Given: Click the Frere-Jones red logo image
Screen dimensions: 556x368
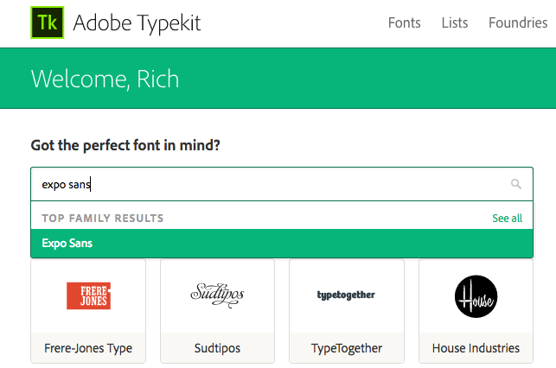Looking at the screenshot, I should (x=88, y=295).
